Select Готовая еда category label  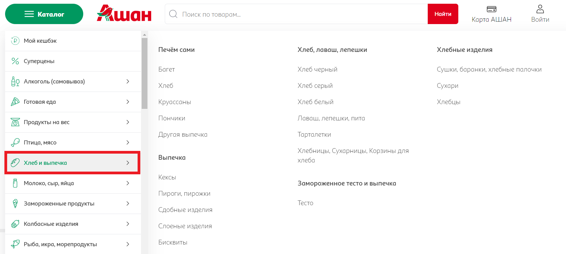click(x=40, y=102)
